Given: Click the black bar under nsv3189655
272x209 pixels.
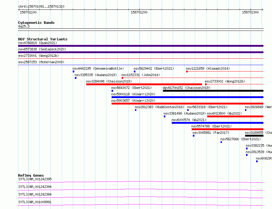Looking at the screenshot, I should click(x=254, y=136).
